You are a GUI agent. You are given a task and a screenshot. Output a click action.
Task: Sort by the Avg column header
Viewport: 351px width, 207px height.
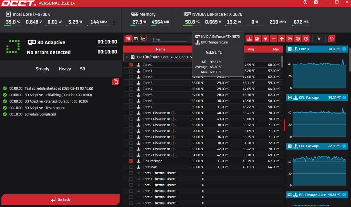251,49
